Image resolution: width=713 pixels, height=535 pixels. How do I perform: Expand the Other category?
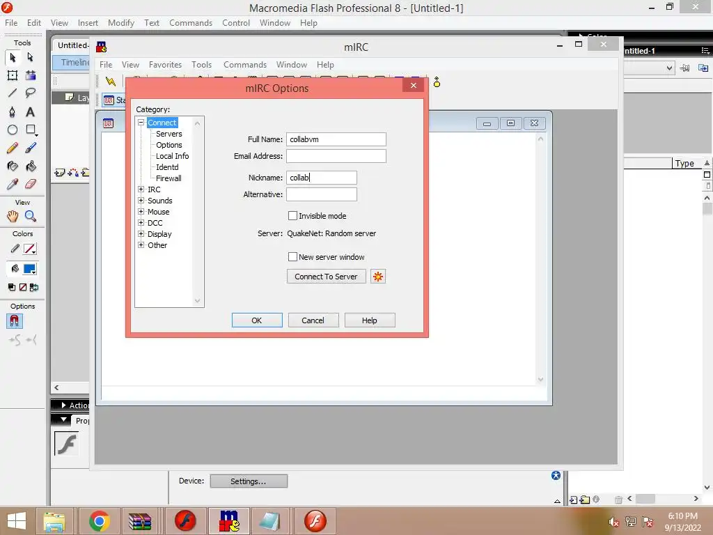point(141,245)
